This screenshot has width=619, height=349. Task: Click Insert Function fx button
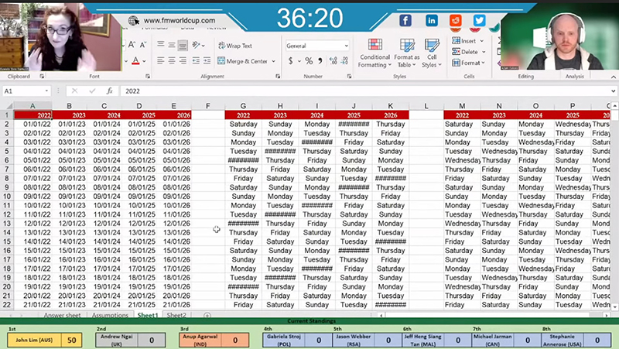[109, 91]
